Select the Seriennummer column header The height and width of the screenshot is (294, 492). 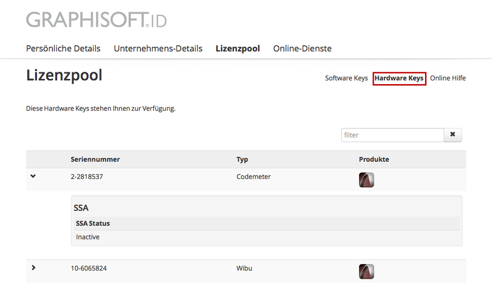(95, 159)
